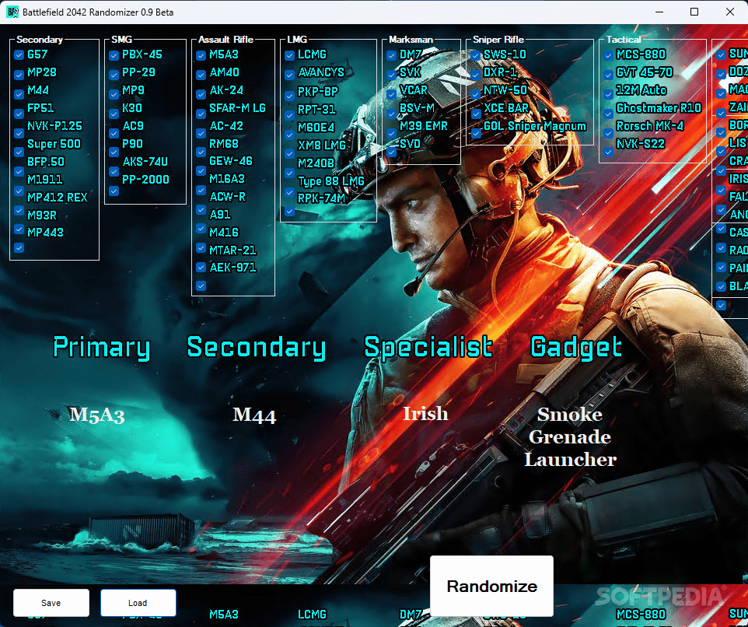Toggle the GVT 45-70 checkbox

(x=608, y=75)
